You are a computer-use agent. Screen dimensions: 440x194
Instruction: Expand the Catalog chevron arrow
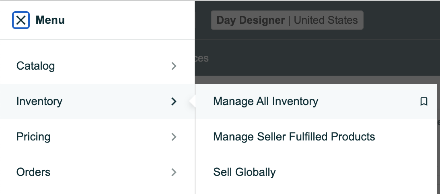[x=174, y=66]
